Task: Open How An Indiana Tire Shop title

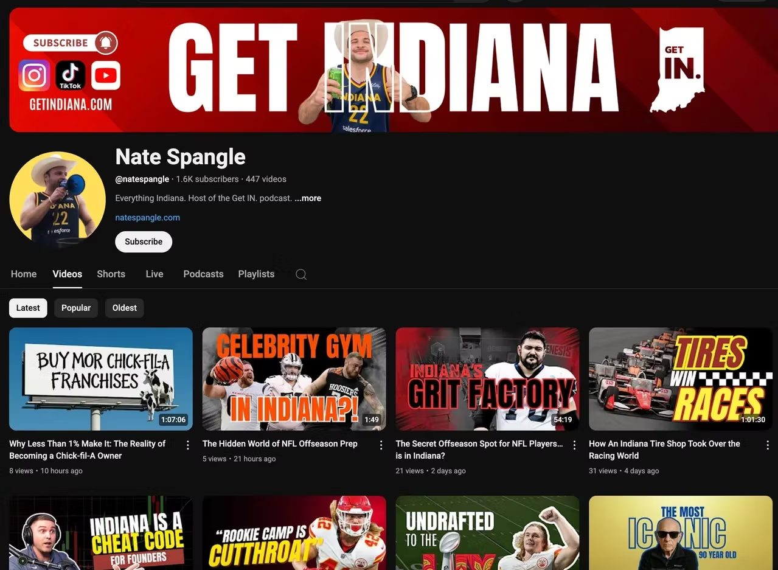Action: point(664,450)
